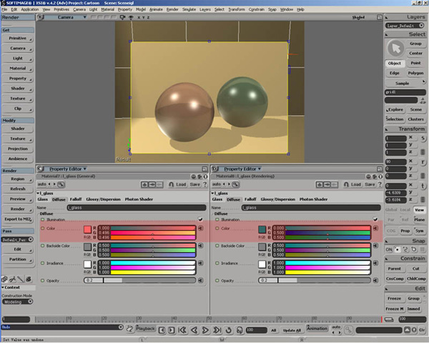Viewport: 429px width, 343px height.
Task: Click the Primitive button in Get section
Action: [x=17, y=39]
